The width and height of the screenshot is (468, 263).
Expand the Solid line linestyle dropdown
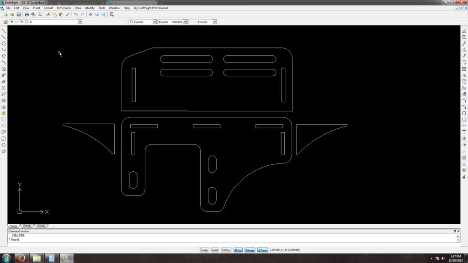(x=185, y=22)
